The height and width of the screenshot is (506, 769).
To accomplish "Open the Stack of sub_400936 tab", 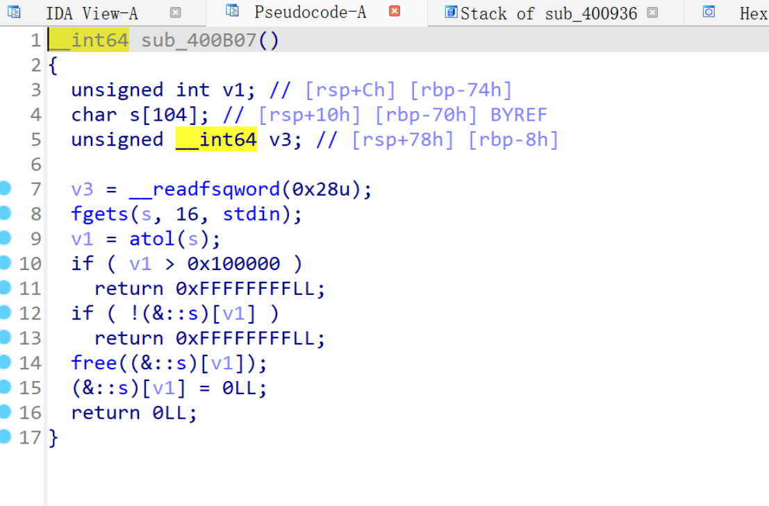I will [548, 13].
